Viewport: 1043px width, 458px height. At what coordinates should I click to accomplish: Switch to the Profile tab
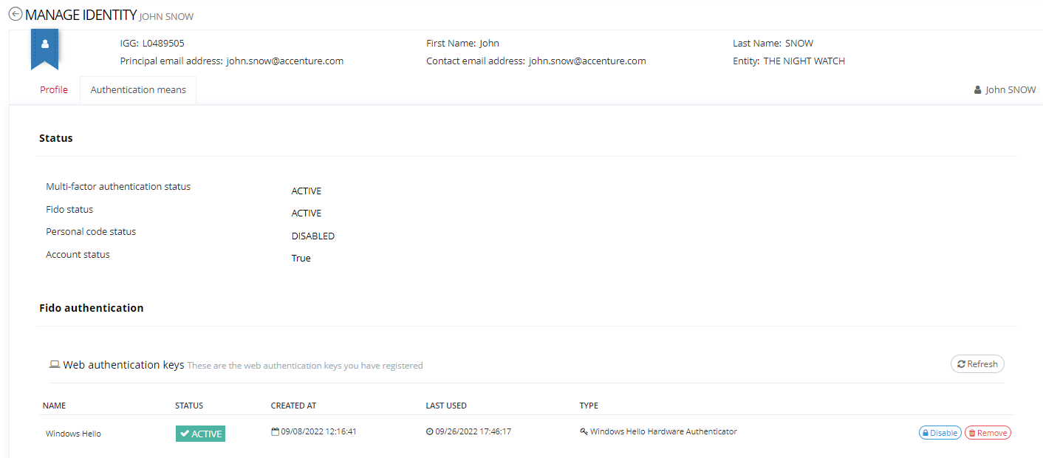point(54,90)
